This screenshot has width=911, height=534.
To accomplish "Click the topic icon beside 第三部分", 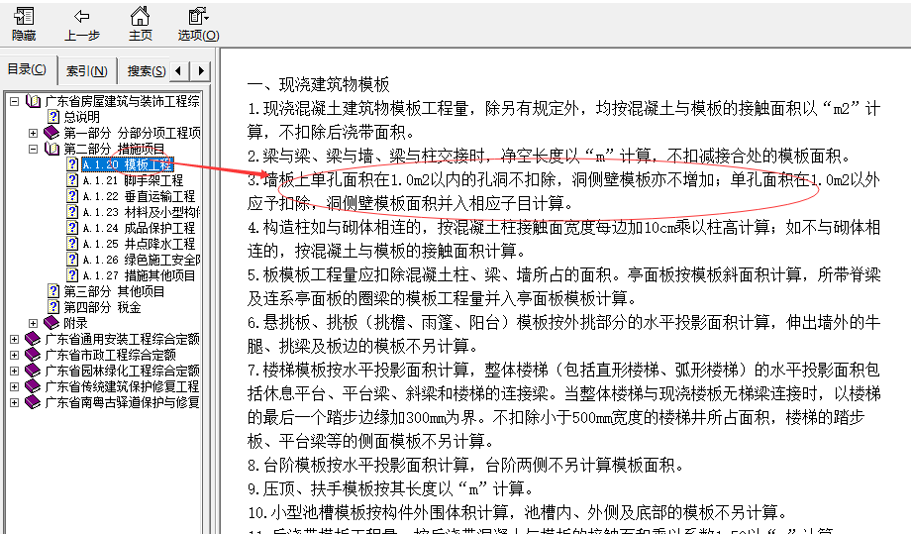I will tap(53, 291).
